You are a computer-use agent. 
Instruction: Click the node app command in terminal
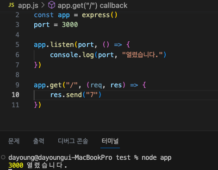(156, 157)
